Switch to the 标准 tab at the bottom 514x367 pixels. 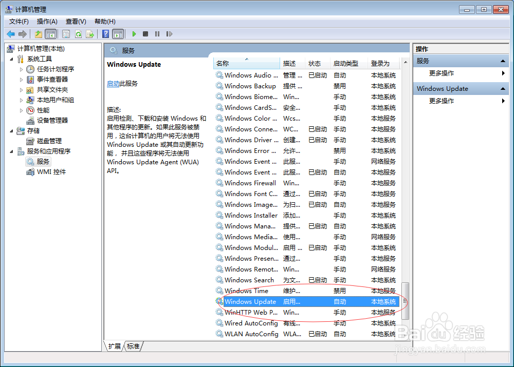pos(133,346)
